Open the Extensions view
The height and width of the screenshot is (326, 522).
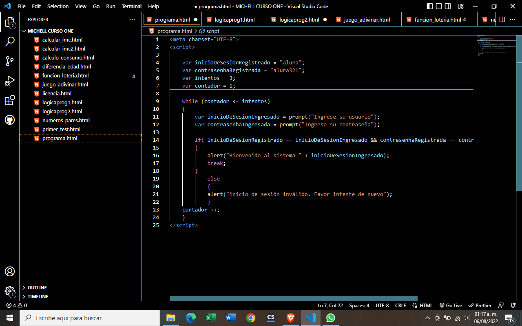tap(10, 100)
